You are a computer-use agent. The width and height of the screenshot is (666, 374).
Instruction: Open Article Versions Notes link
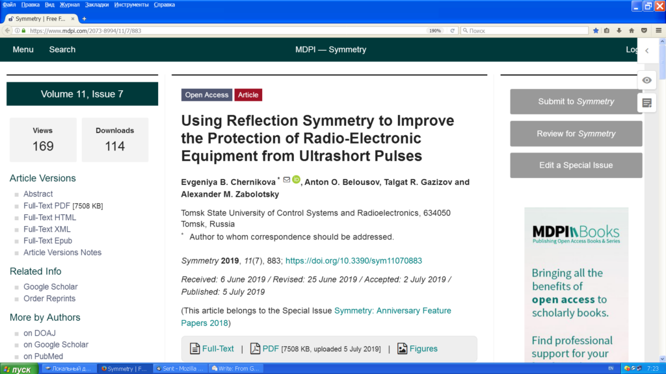pos(62,253)
